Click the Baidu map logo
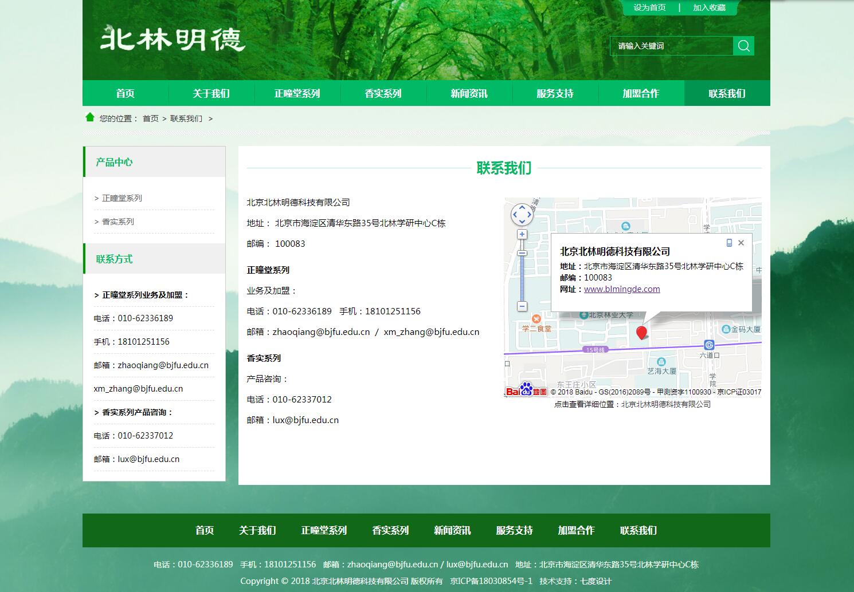This screenshot has height=592, width=854. (x=526, y=389)
